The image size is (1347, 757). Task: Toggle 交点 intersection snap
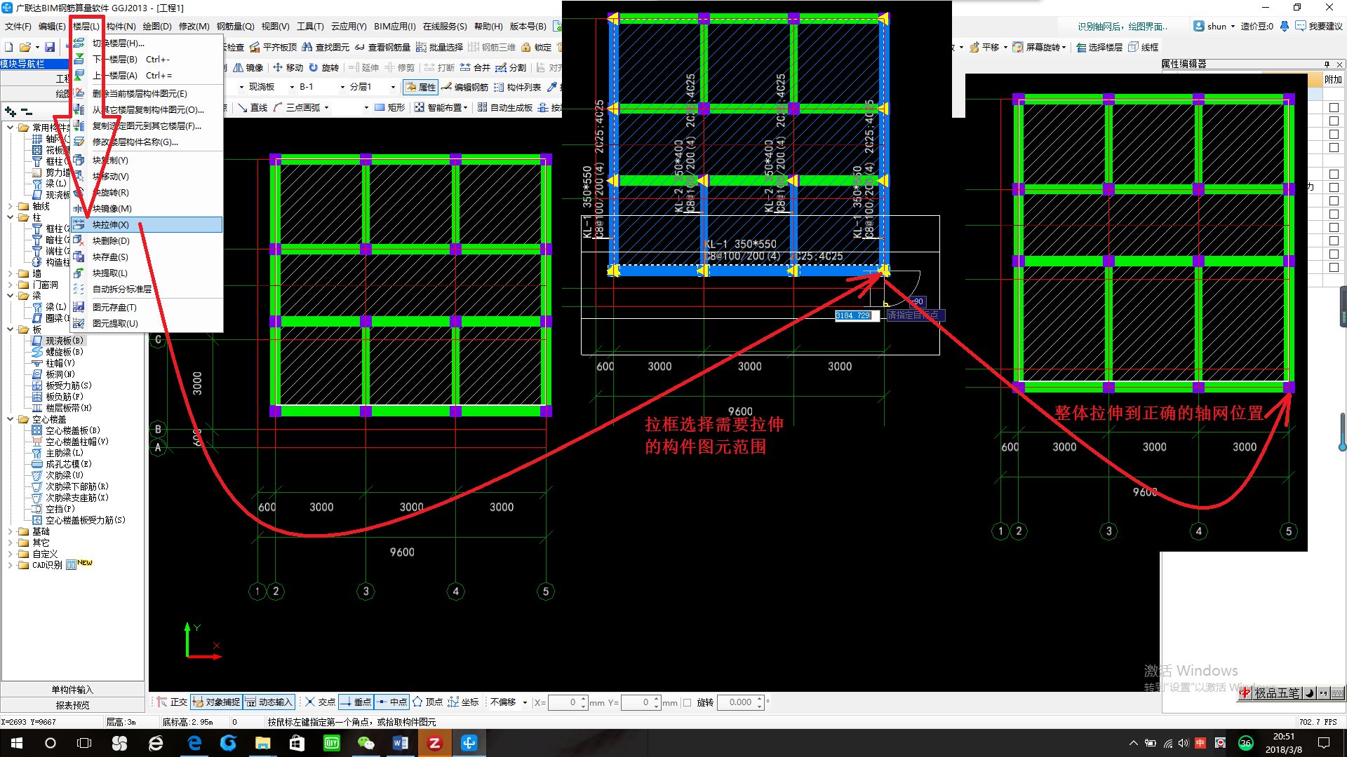(x=320, y=702)
